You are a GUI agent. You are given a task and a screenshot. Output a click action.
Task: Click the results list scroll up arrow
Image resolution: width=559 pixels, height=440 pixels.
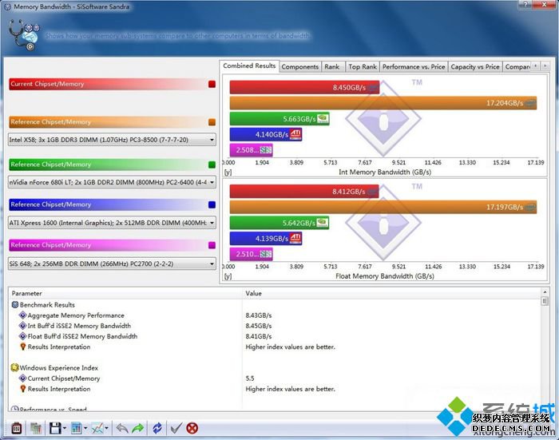tap(545, 292)
